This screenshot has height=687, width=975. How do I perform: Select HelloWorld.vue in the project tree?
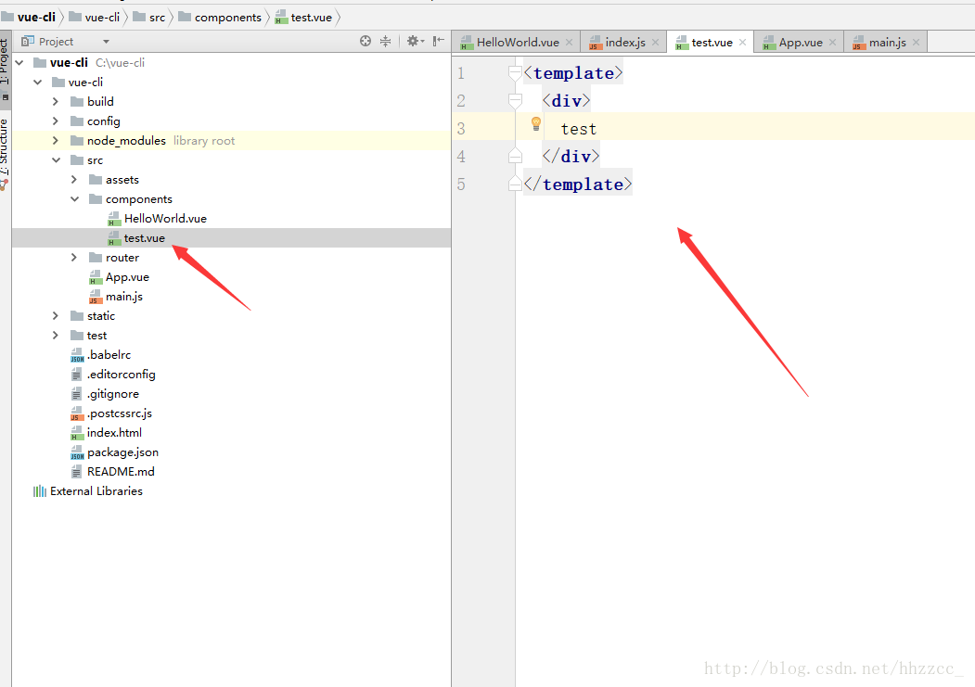coord(165,219)
